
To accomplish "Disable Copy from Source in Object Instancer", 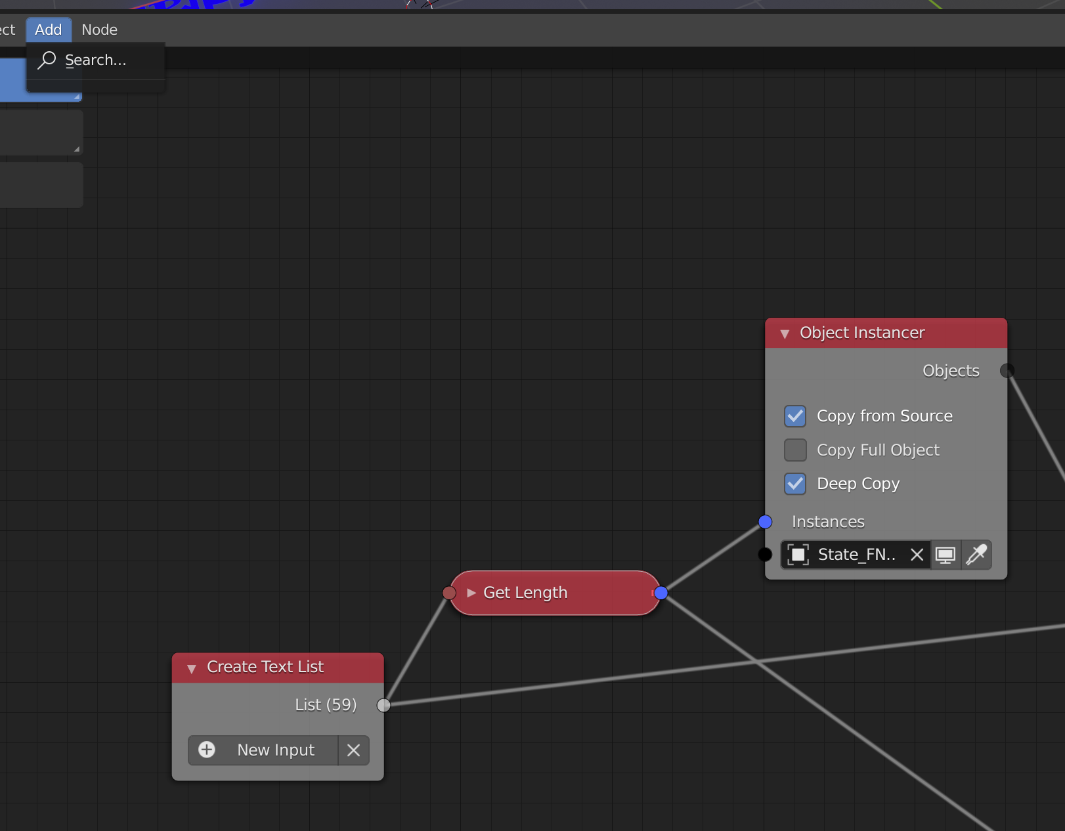I will (x=795, y=416).
